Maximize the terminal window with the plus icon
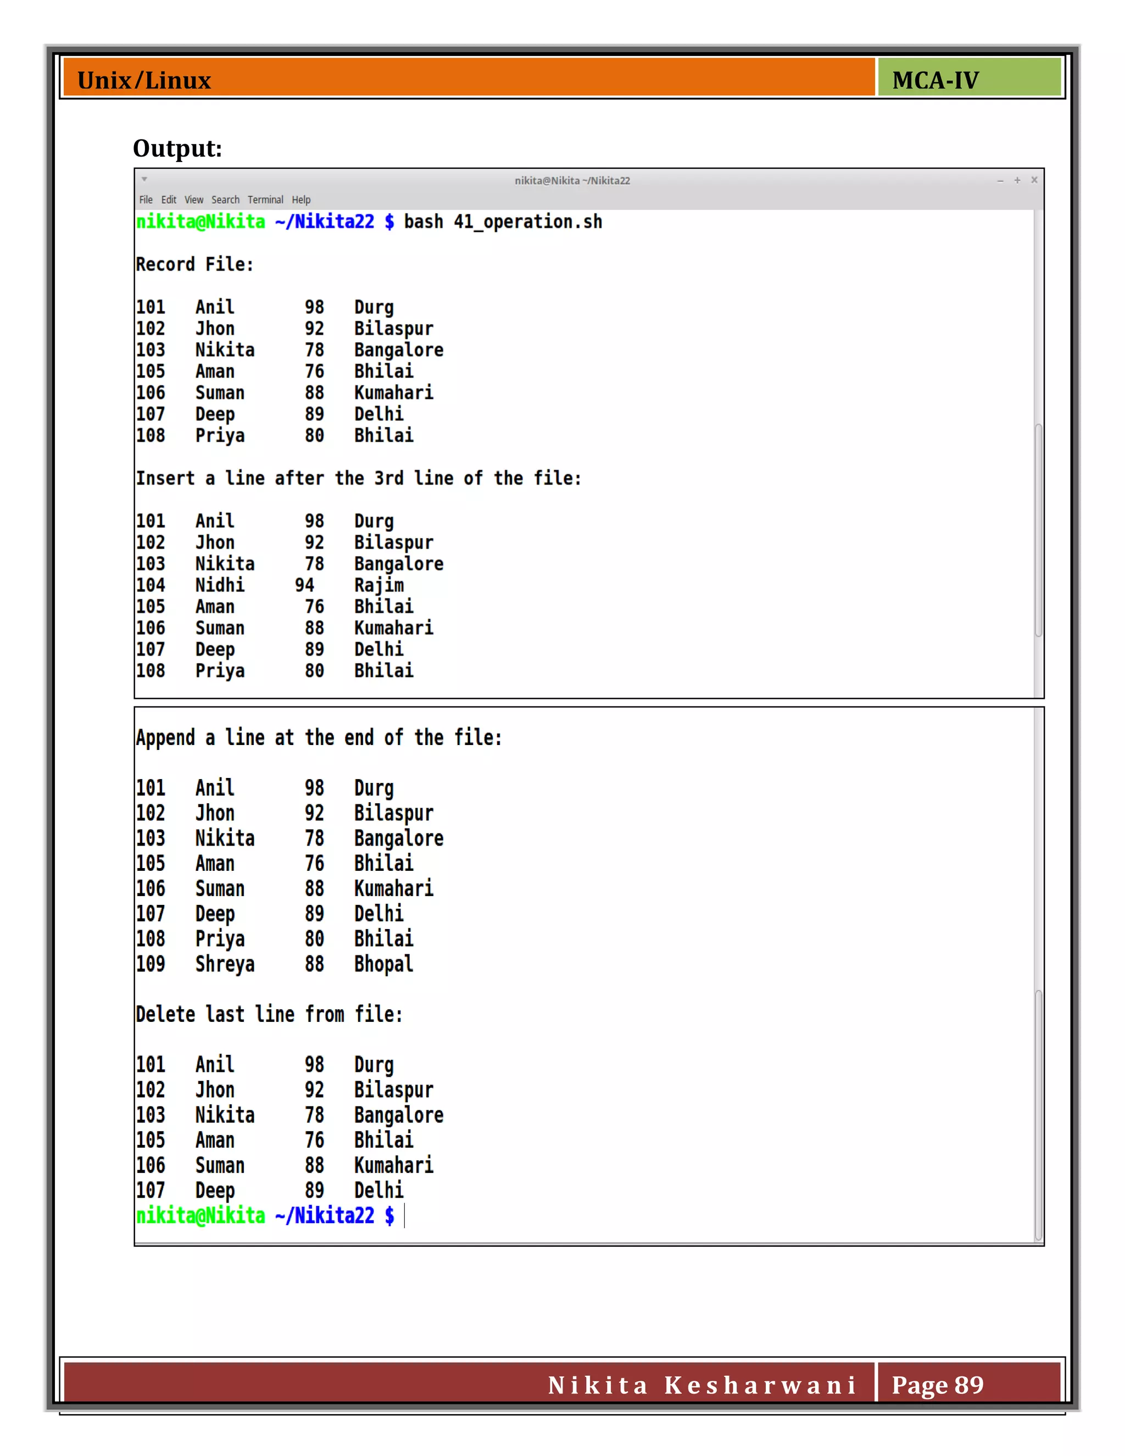The image size is (1125, 1456). click(x=1017, y=180)
